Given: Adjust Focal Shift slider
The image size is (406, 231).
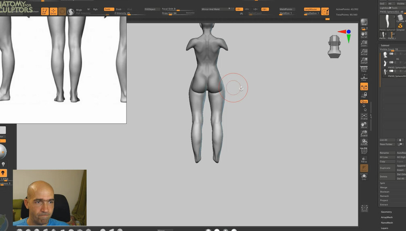Looking at the screenshot, I should [178, 9].
